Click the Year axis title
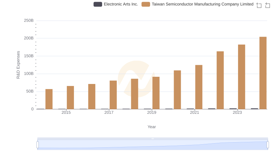This screenshot has height=158, width=274. [x=152, y=127]
